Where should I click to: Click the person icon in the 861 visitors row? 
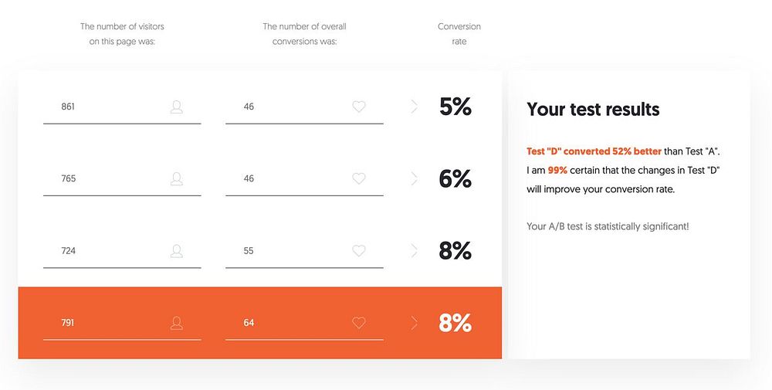click(177, 107)
